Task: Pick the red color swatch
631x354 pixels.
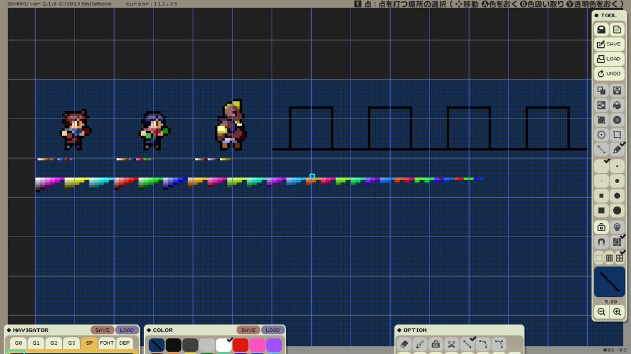Action: 240,345
